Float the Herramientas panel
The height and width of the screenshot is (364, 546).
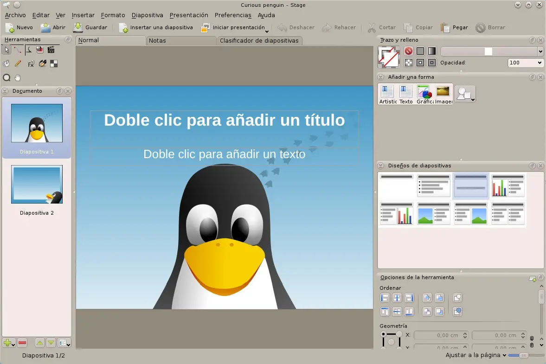pos(68,40)
